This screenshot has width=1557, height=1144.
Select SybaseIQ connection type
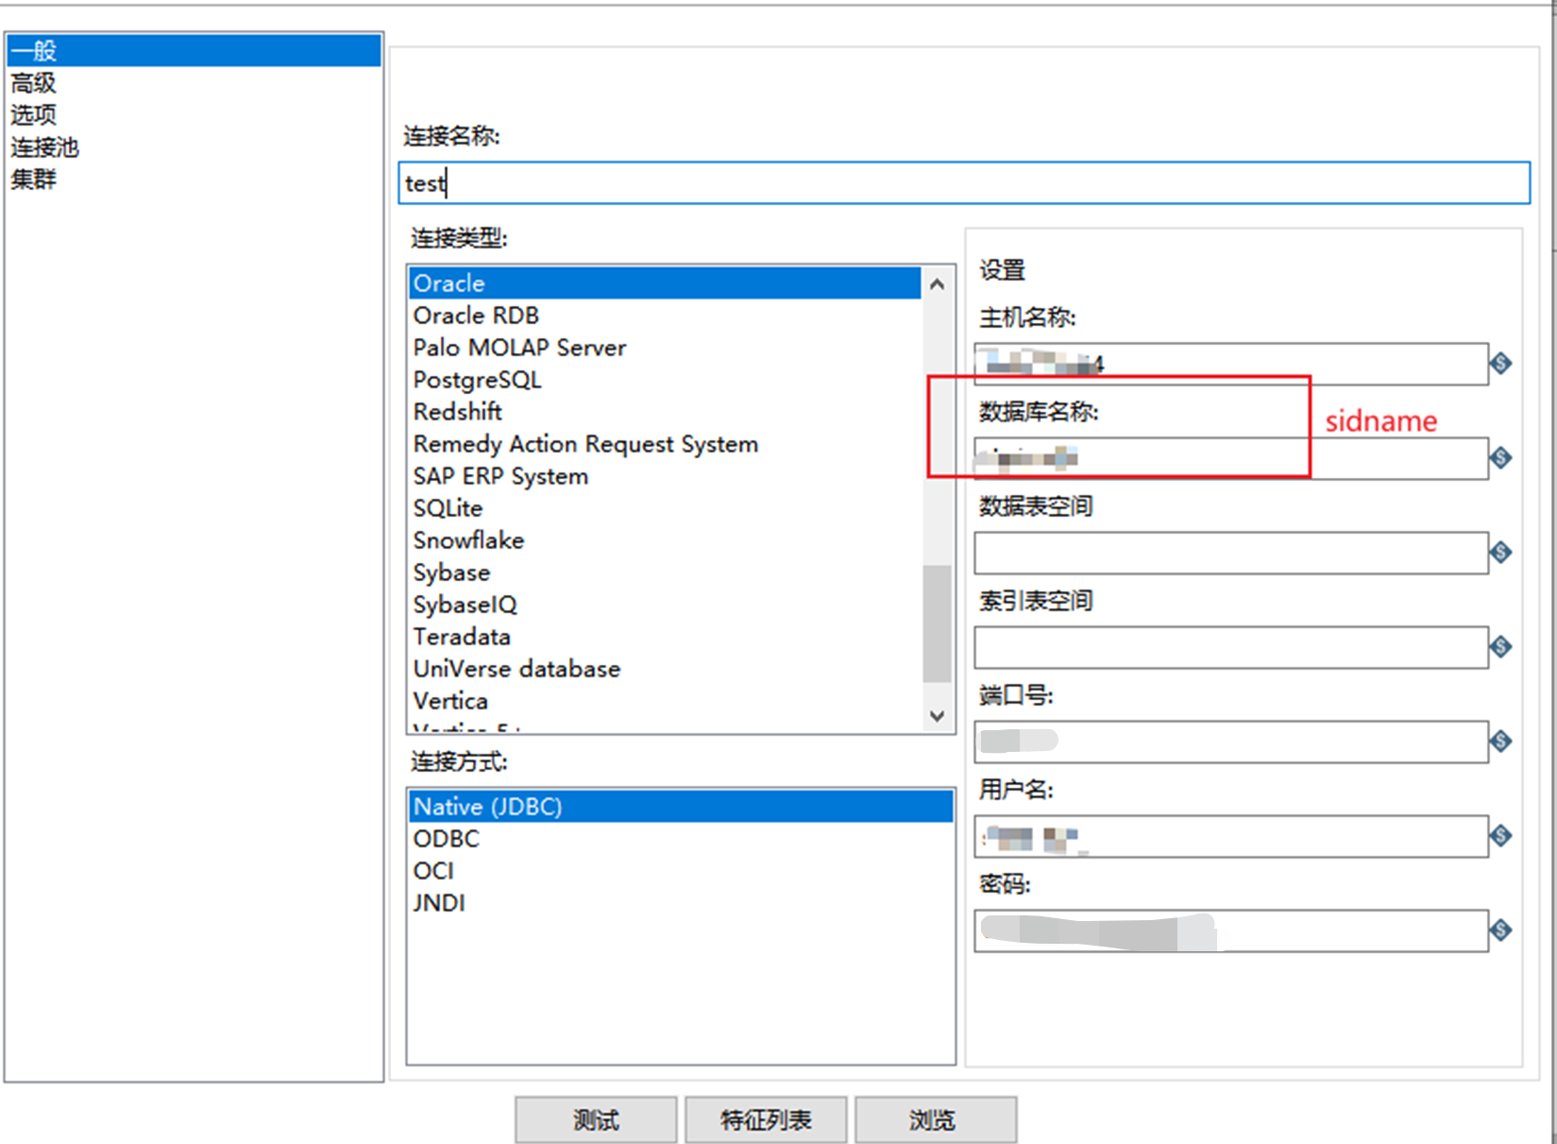[x=665, y=605]
